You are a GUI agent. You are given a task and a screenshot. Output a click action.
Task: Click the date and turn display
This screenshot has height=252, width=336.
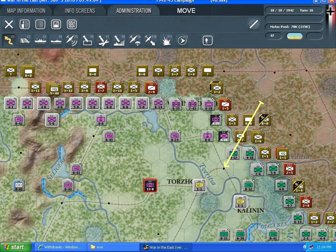[294, 10]
